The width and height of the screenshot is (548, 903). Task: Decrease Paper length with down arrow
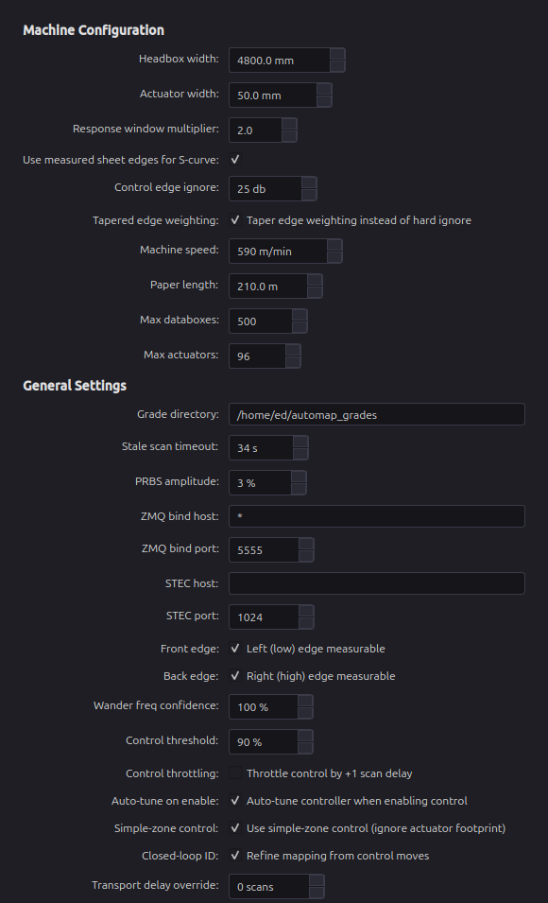pos(315,292)
